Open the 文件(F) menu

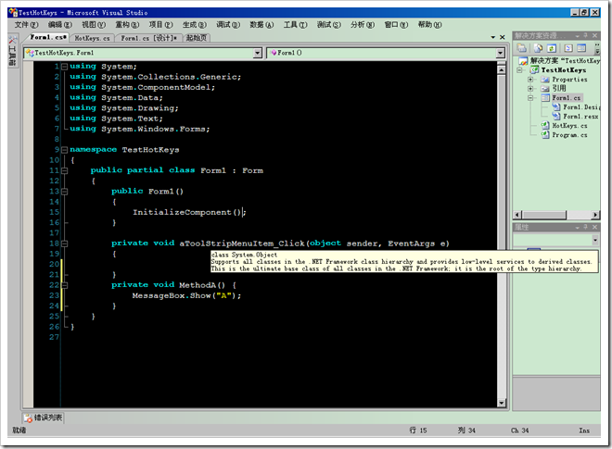(26, 25)
